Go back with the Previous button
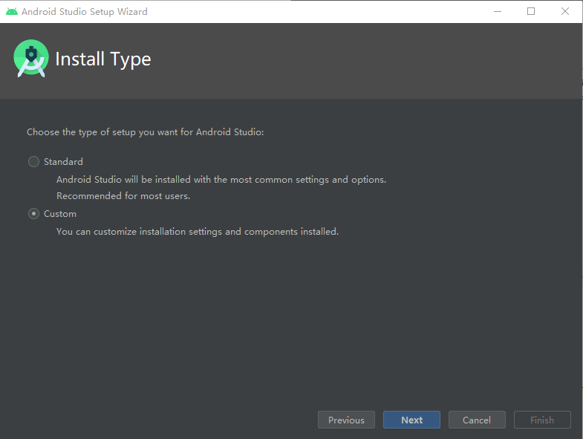Viewport: 583px width, 439px height. [x=346, y=420]
